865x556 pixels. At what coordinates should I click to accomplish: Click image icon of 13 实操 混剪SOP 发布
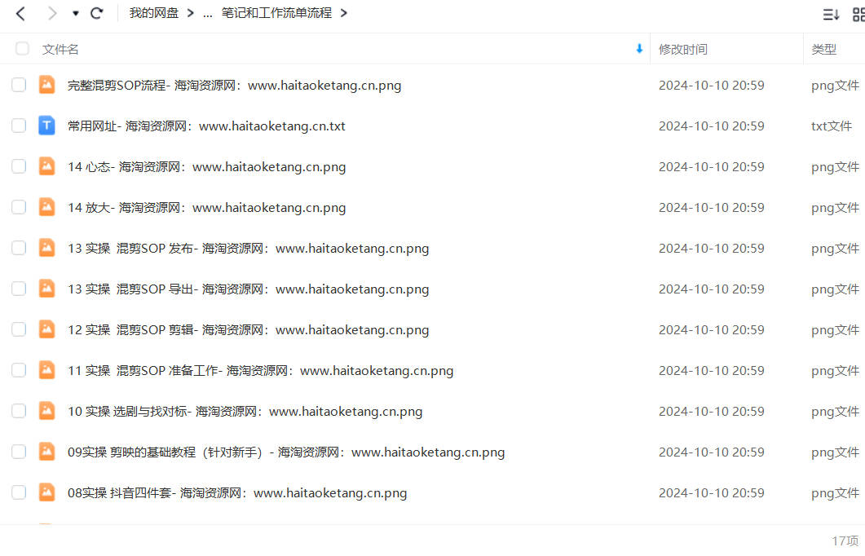47,248
